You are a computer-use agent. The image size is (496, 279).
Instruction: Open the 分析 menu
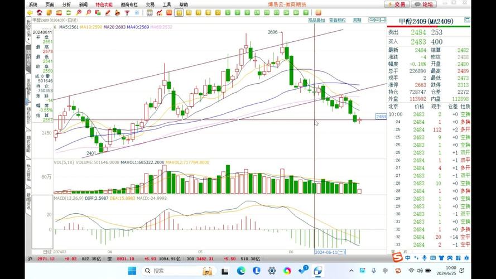pyautogui.click(x=66, y=4)
